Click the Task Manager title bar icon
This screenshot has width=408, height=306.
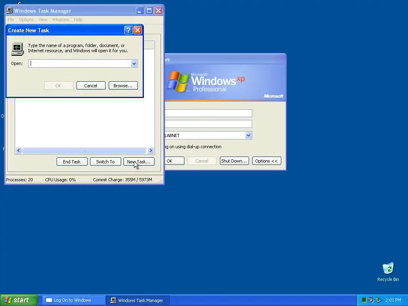(x=10, y=11)
